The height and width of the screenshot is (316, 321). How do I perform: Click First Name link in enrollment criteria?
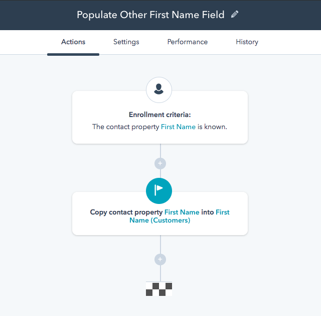[x=178, y=127]
